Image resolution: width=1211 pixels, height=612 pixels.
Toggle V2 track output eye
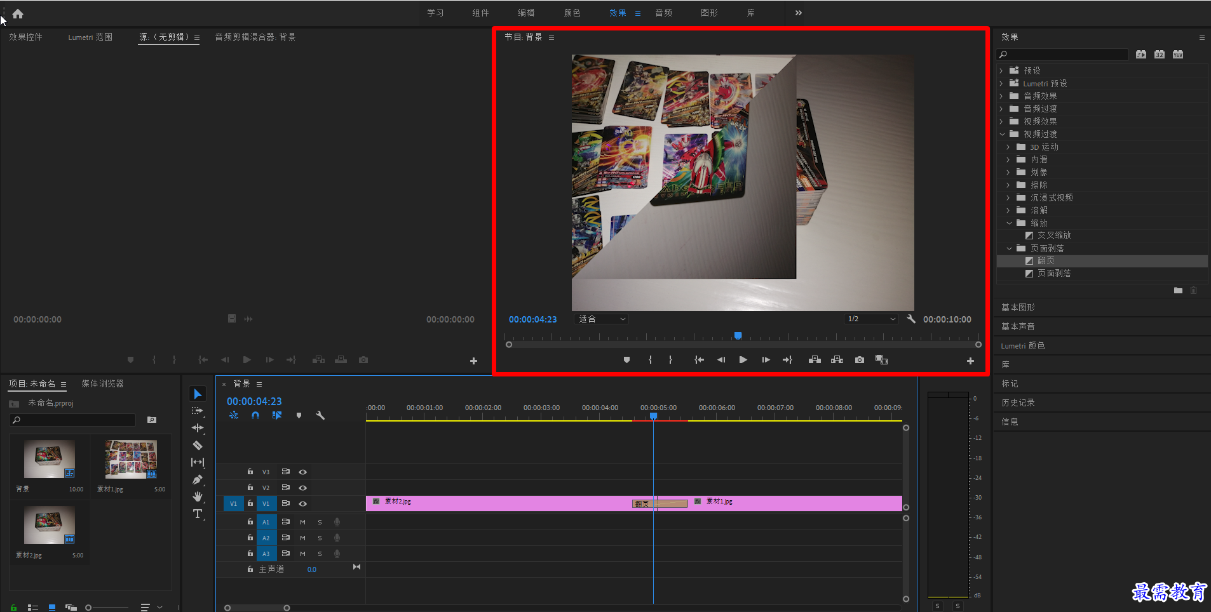pos(303,488)
